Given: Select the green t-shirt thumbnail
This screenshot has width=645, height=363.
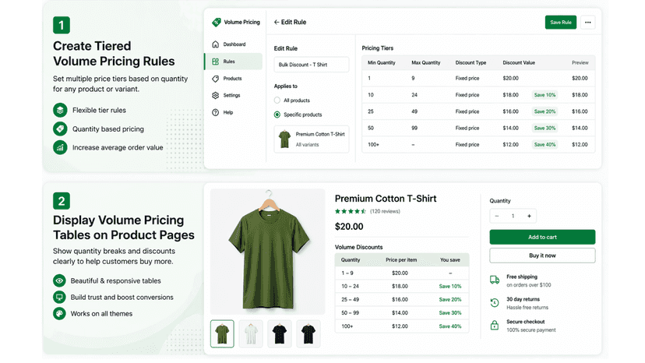Looking at the screenshot, I should [222, 333].
